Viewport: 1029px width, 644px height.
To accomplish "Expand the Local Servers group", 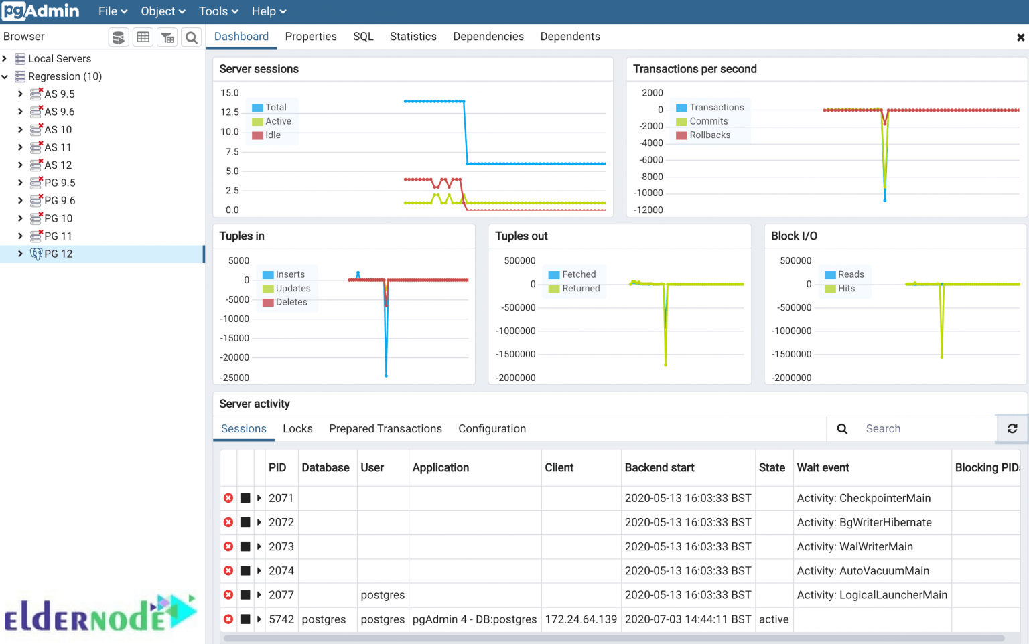I will (x=5, y=59).
